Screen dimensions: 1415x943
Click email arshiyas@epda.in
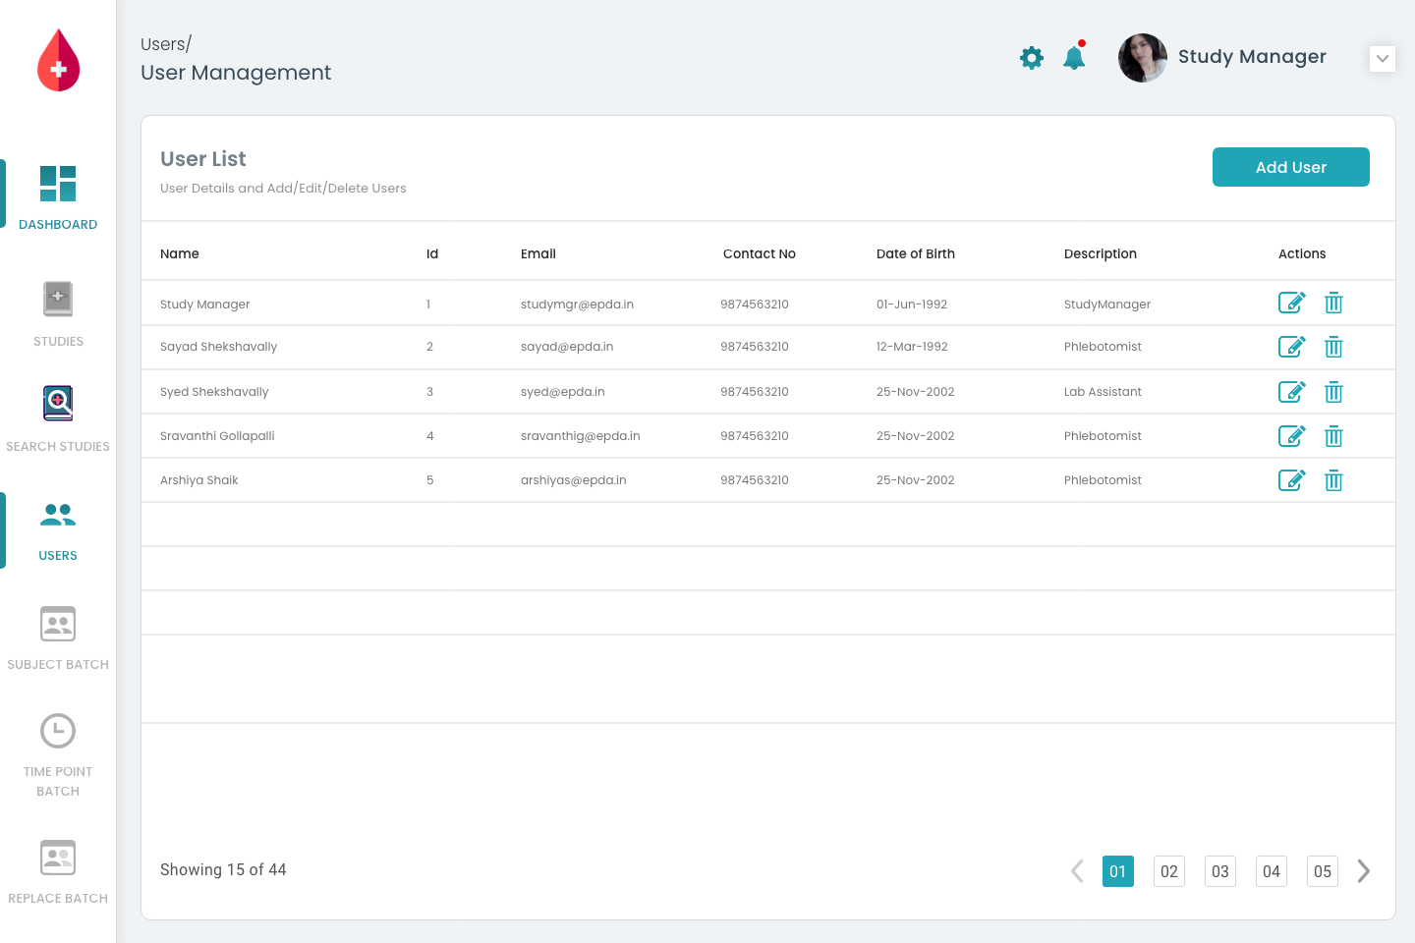click(x=574, y=480)
